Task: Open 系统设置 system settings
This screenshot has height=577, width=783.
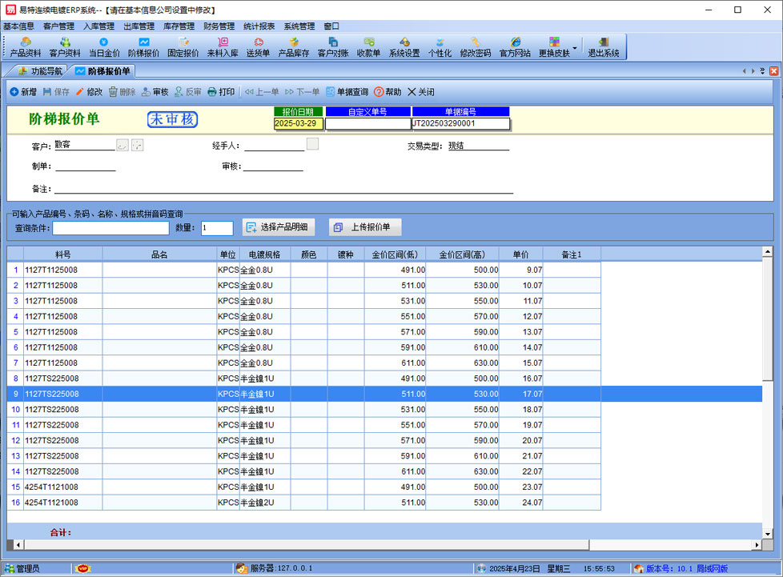Action: [404, 47]
